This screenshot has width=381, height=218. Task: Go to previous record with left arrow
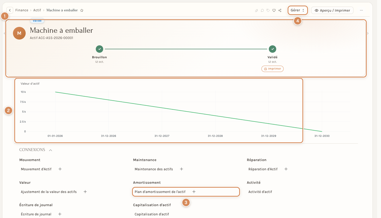click(4, 33)
